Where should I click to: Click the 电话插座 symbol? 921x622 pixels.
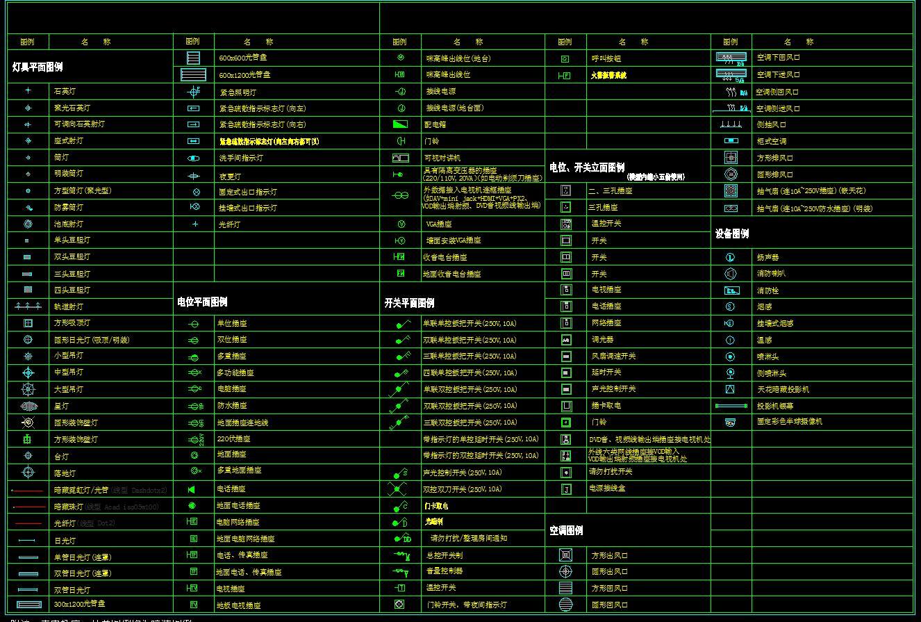pos(192,489)
